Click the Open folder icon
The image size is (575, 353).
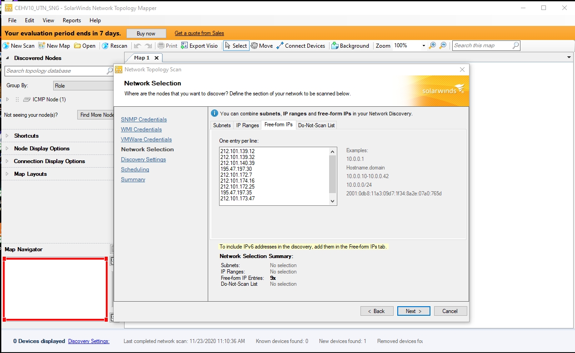point(78,46)
